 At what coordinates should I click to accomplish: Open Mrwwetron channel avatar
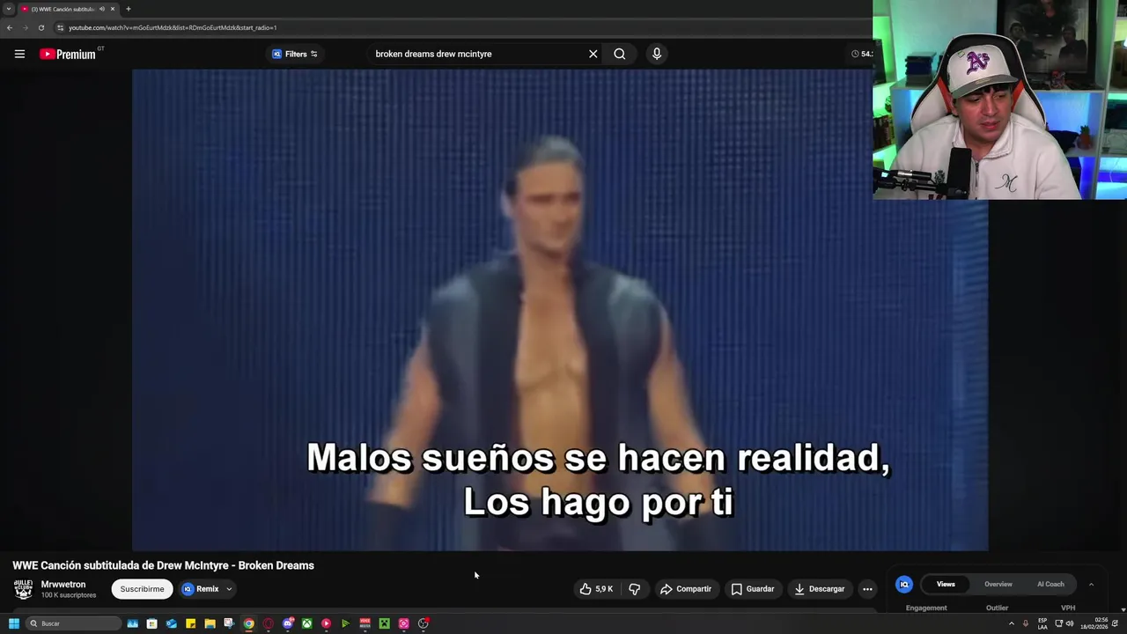coord(23,589)
